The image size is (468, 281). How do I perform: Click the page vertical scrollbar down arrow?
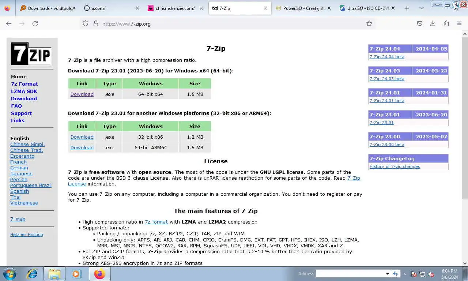pyautogui.click(x=465, y=263)
